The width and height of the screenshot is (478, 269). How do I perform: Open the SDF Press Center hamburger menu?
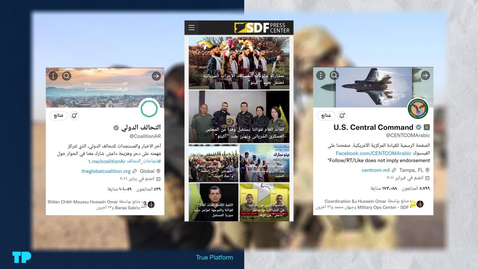192,28
